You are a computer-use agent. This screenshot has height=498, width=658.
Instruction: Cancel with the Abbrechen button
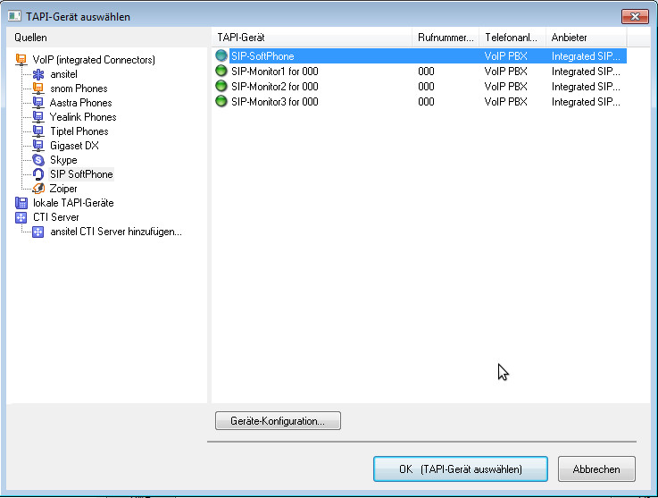point(596,469)
